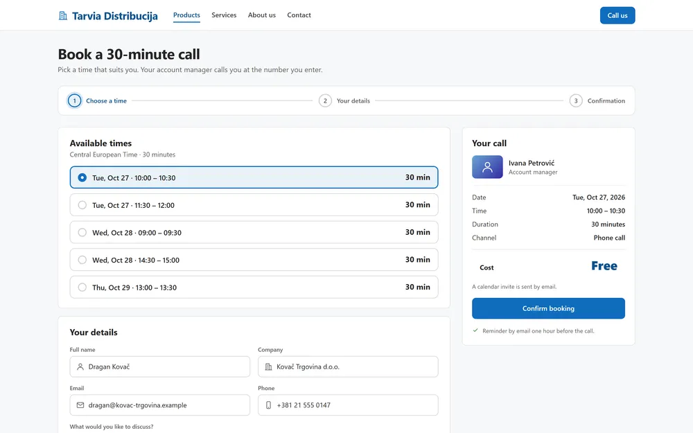Click the Tarvia Distribucija building logo icon
693x433 pixels.
pos(63,16)
